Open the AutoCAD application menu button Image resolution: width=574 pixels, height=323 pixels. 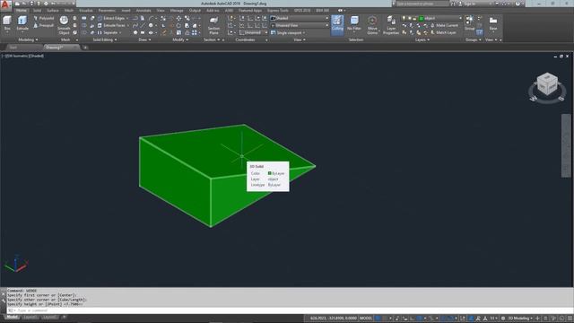(x=5, y=4)
